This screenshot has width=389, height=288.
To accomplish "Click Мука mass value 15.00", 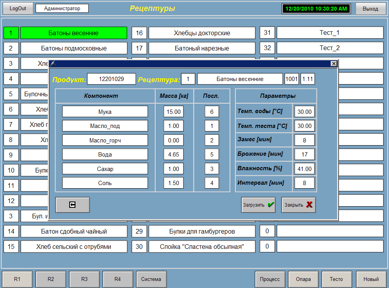I will tap(174, 112).
